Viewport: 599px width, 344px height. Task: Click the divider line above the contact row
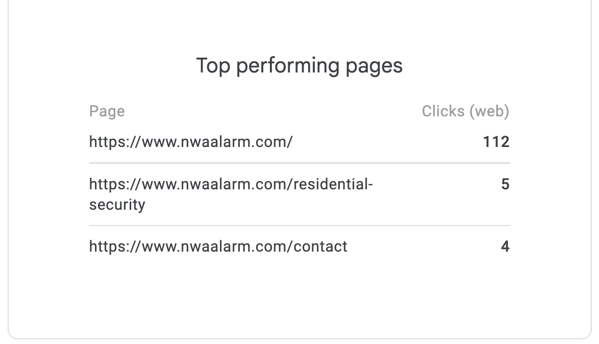(299, 225)
